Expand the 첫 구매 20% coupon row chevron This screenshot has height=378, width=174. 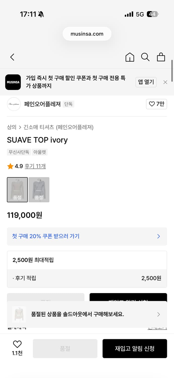click(x=158, y=236)
